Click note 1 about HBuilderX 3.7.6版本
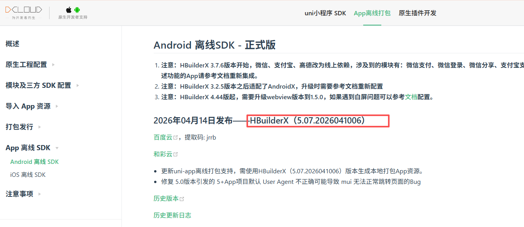The height and width of the screenshot is (227, 524). 342,70
